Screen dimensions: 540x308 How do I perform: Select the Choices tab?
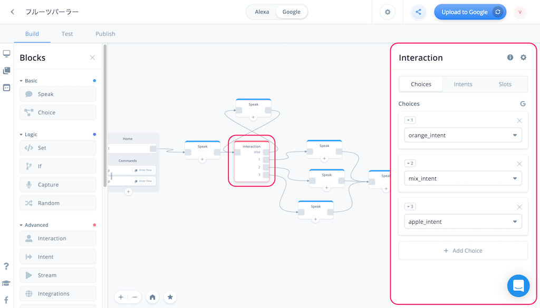tap(421, 84)
